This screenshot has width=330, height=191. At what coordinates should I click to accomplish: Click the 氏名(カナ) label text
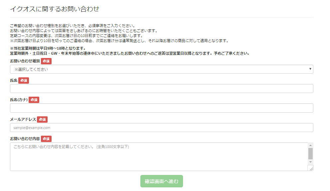click(x=19, y=100)
